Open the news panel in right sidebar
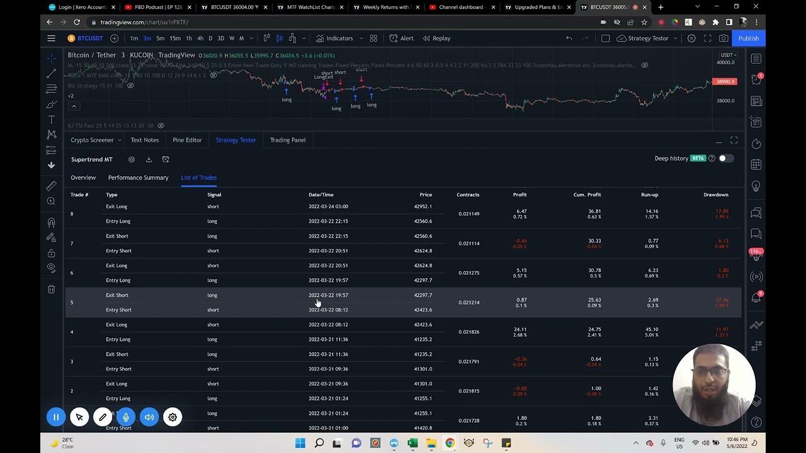This screenshot has width=806, height=453. [756, 101]
